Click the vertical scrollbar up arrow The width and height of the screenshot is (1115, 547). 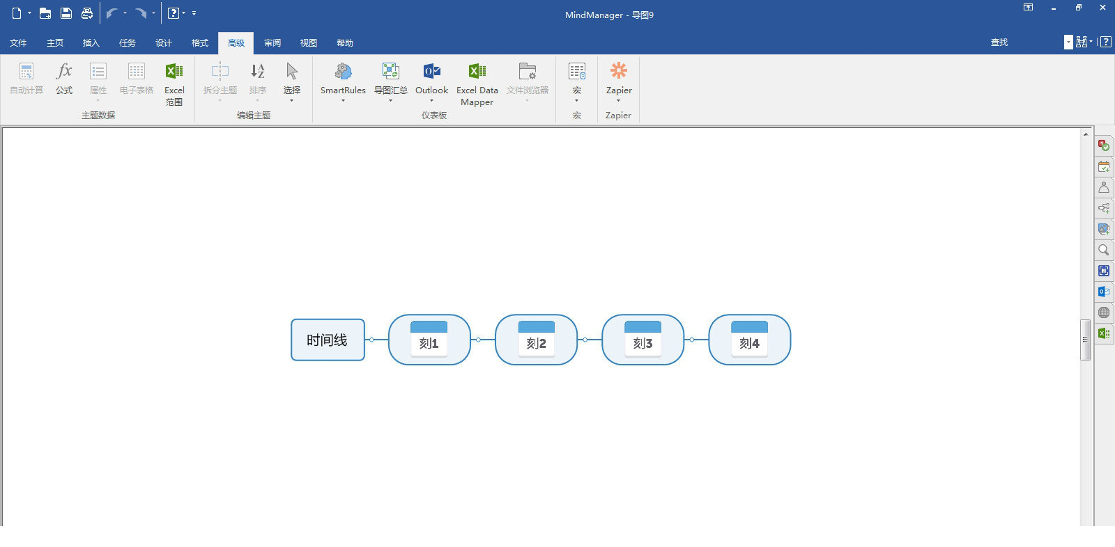pos(1086,134)
